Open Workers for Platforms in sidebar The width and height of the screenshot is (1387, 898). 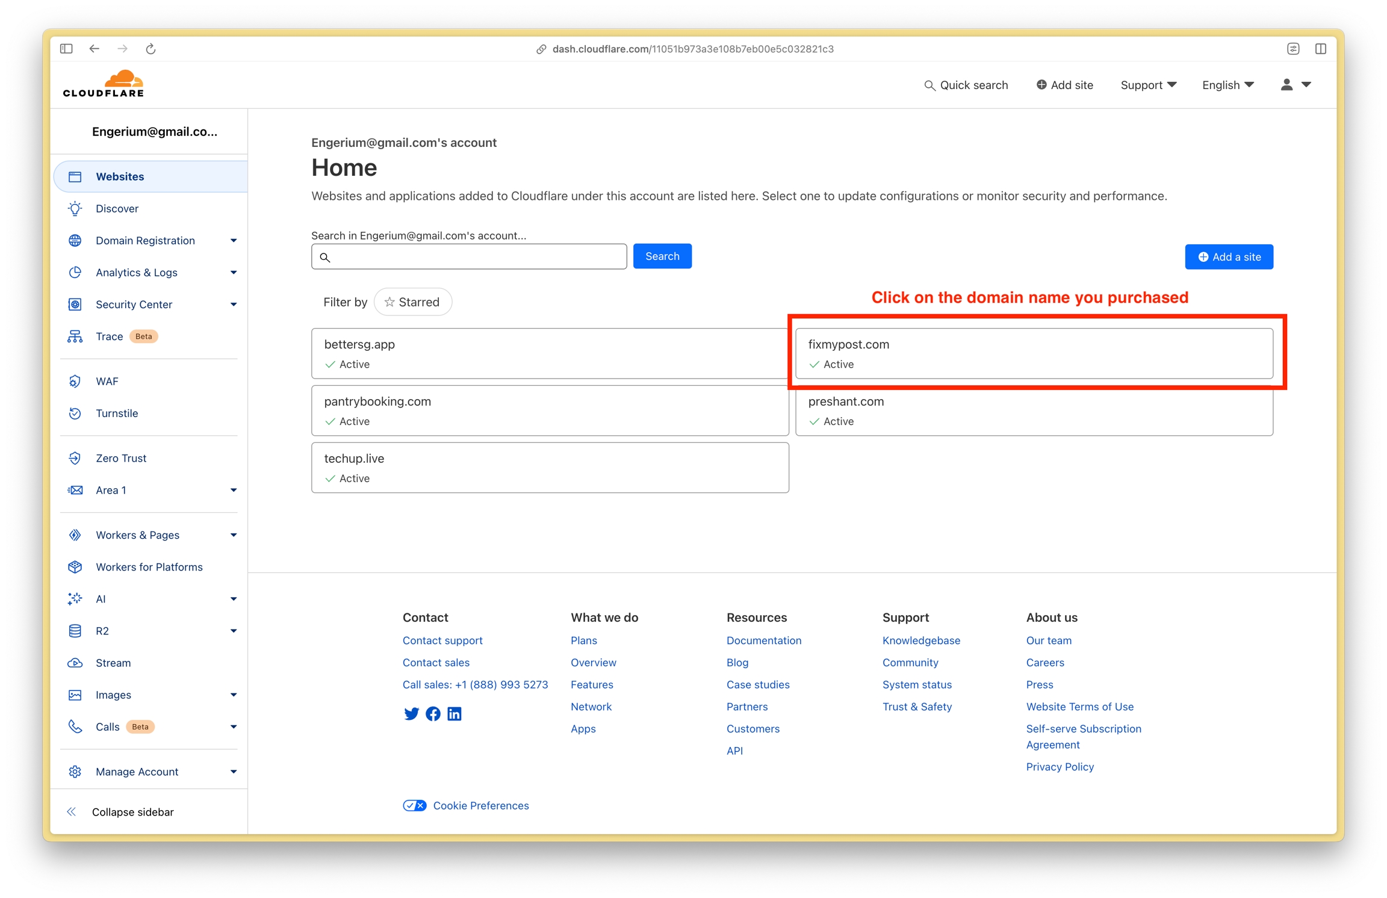tap(150, 566)
